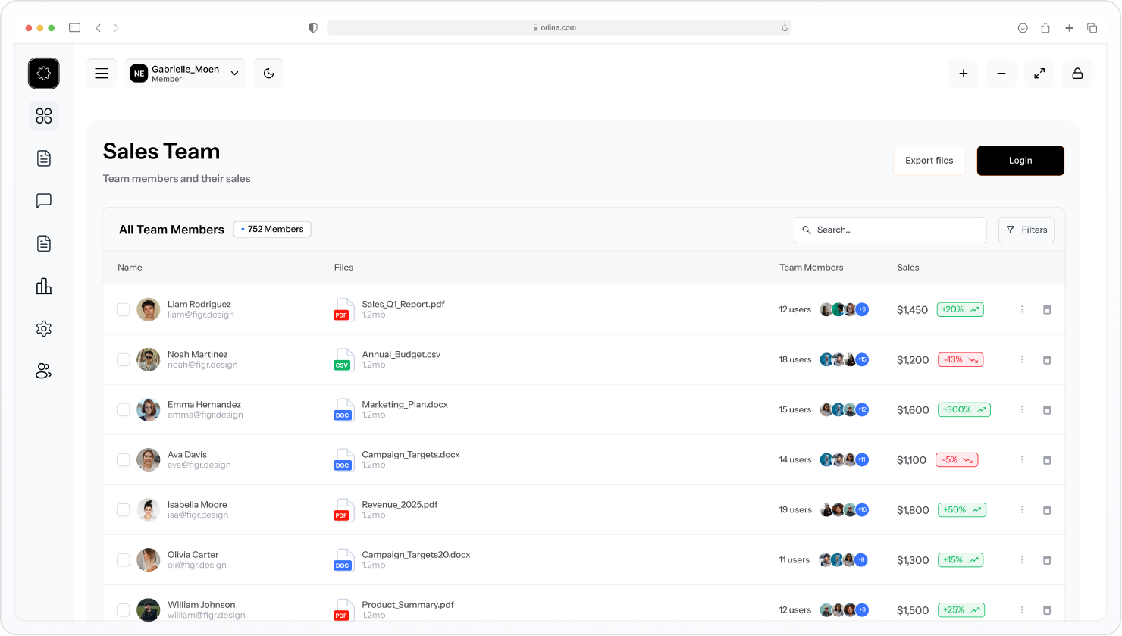Open the dashboard grid icon in sidebar
Image resolution: width=1122 pixels, height=636 pixels.
pyautogui.click(x=43, y=116)
